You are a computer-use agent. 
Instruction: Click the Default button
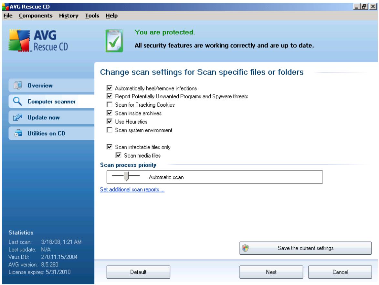(138, 272)
